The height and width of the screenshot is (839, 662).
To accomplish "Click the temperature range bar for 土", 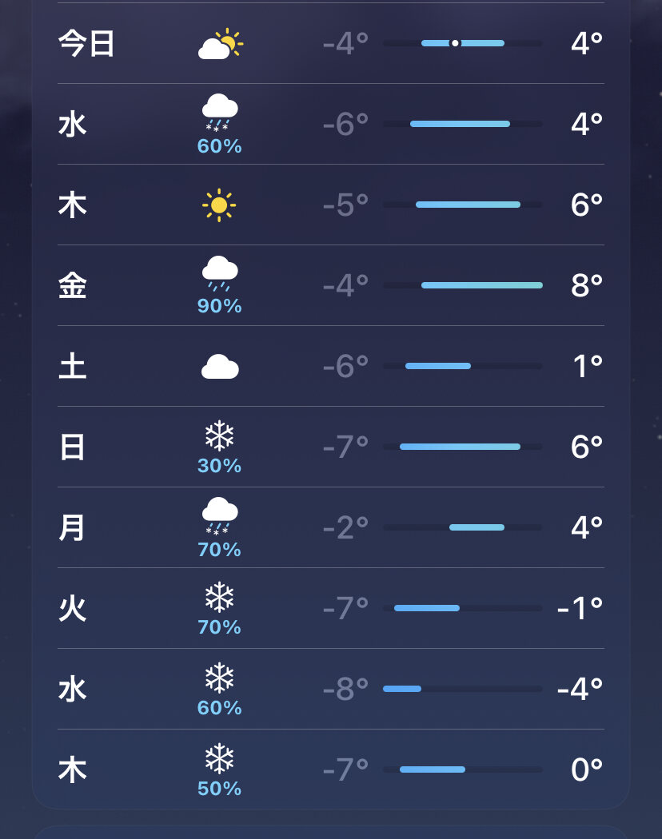I will (x=438, y=366).
